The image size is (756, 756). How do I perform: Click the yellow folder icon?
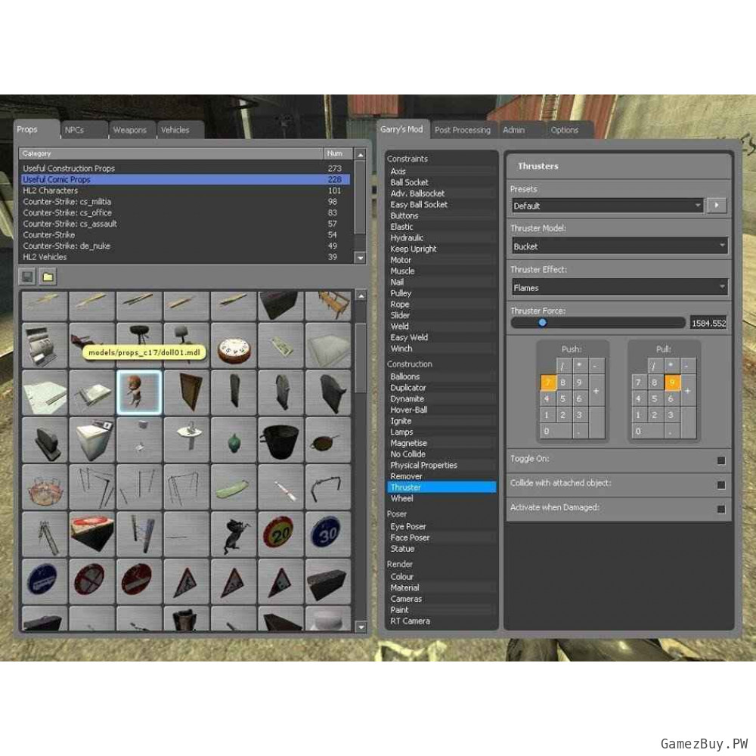48,277
